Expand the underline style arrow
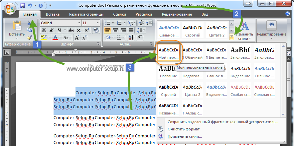Screen dimensions: 294x146 point(65,30)
